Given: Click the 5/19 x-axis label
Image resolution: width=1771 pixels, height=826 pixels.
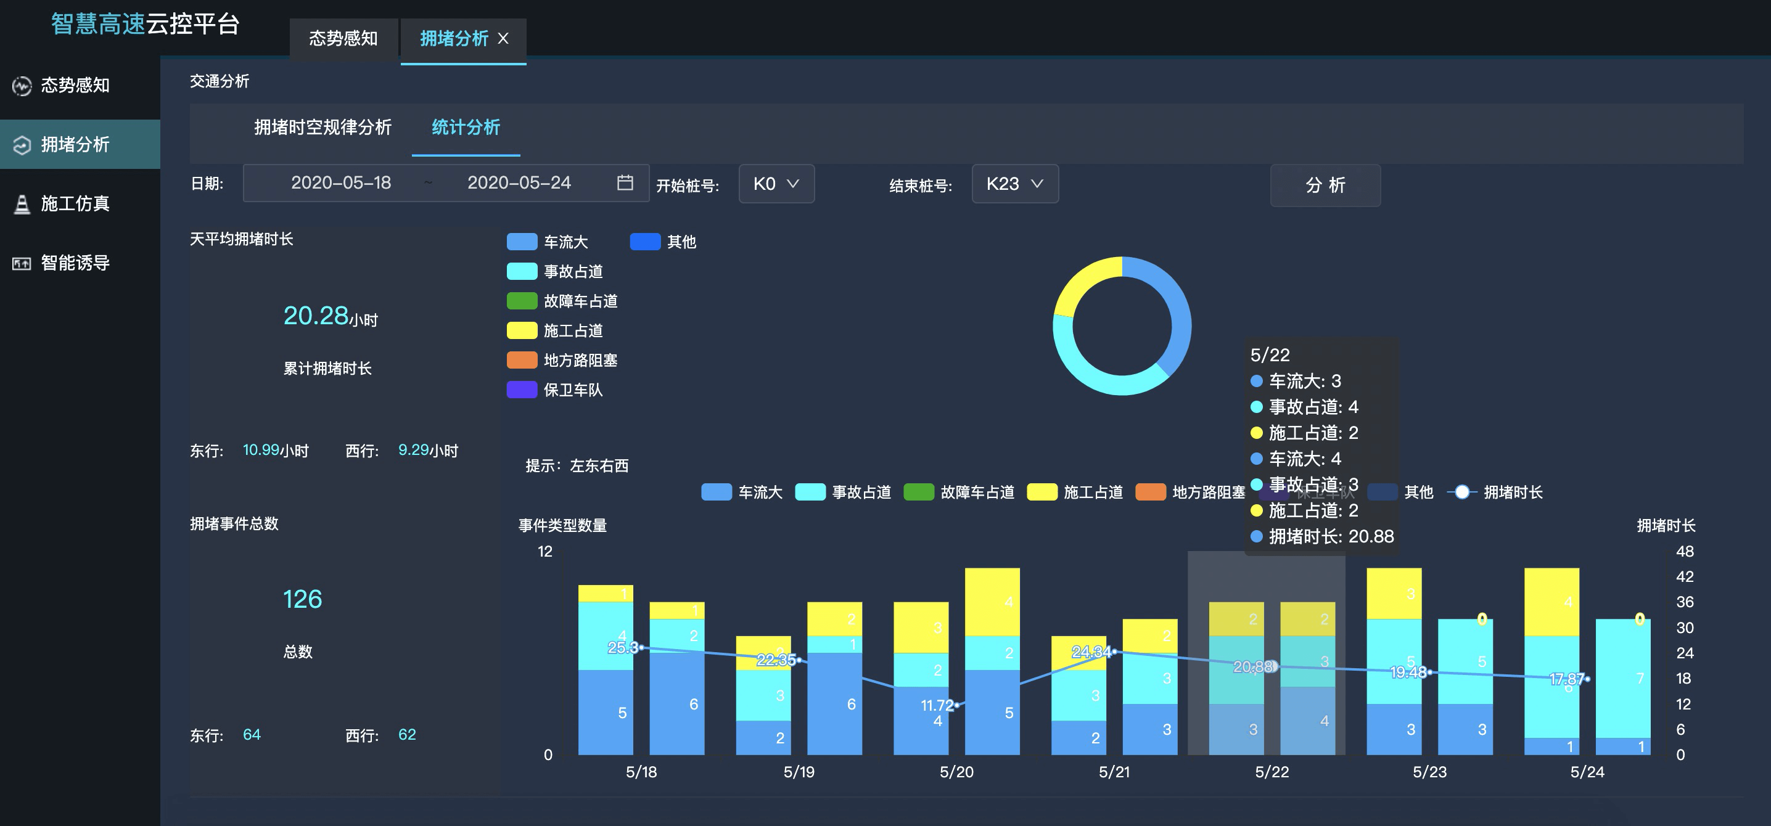Looking at the screenshot, I should point(799,772).
